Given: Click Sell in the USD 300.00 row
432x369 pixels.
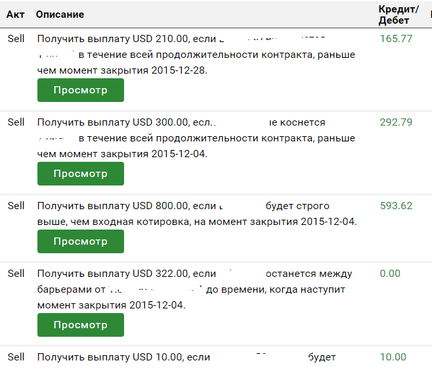Looking at the screenshot, I should [16, 122].
